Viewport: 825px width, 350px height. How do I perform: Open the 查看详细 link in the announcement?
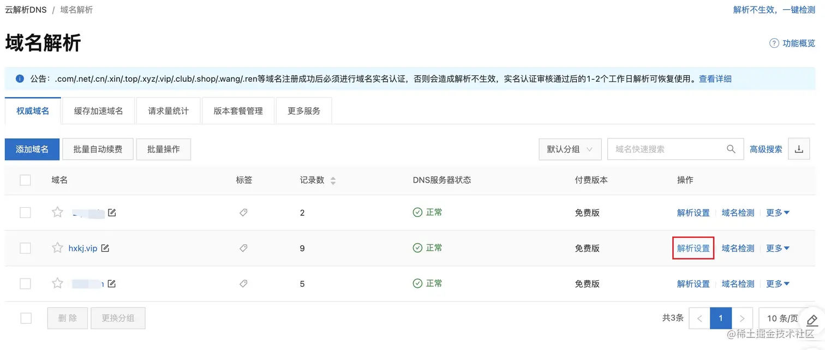pos(715,78)
